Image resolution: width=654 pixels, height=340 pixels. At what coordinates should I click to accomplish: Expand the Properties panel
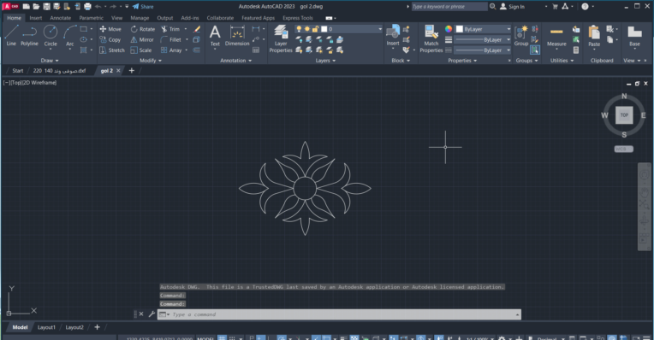pyautogui.click(x=462, y=61)
